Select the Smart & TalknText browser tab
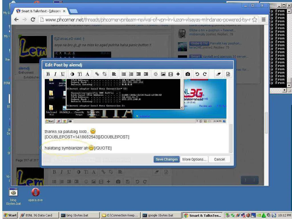 (x=41, y=11)
